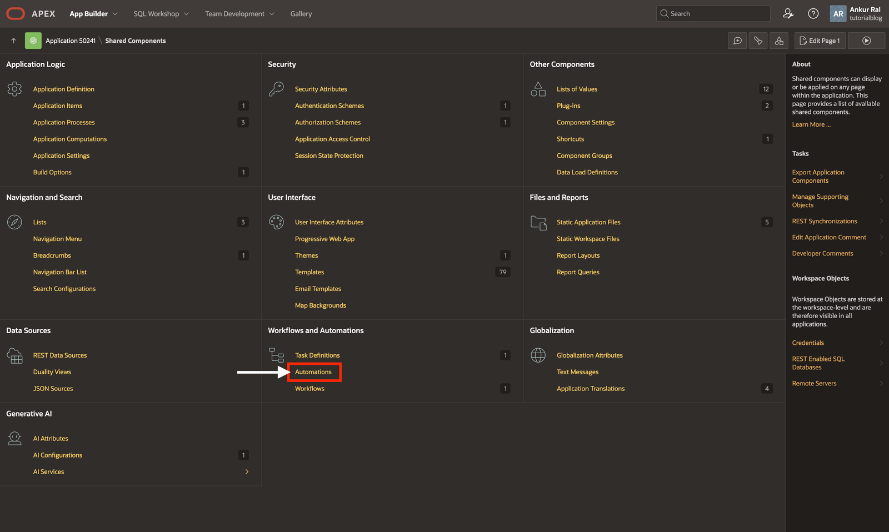Screen dimensions: 889x532
Task: Open the Gallery menu item
Action: point(301,14)
